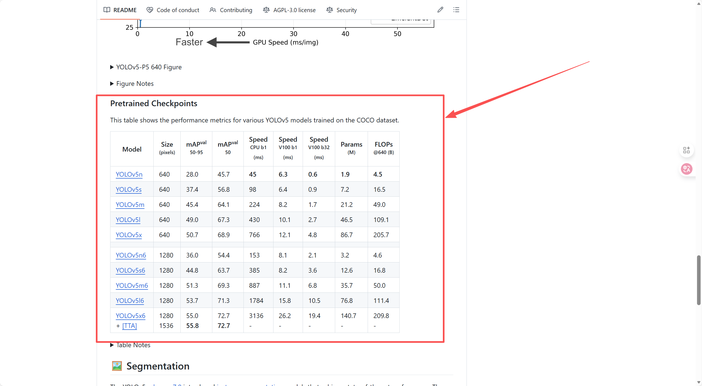Click the Contributing people icon
The width and height of the screenshot is (702, 386).
tap(213, 10)
